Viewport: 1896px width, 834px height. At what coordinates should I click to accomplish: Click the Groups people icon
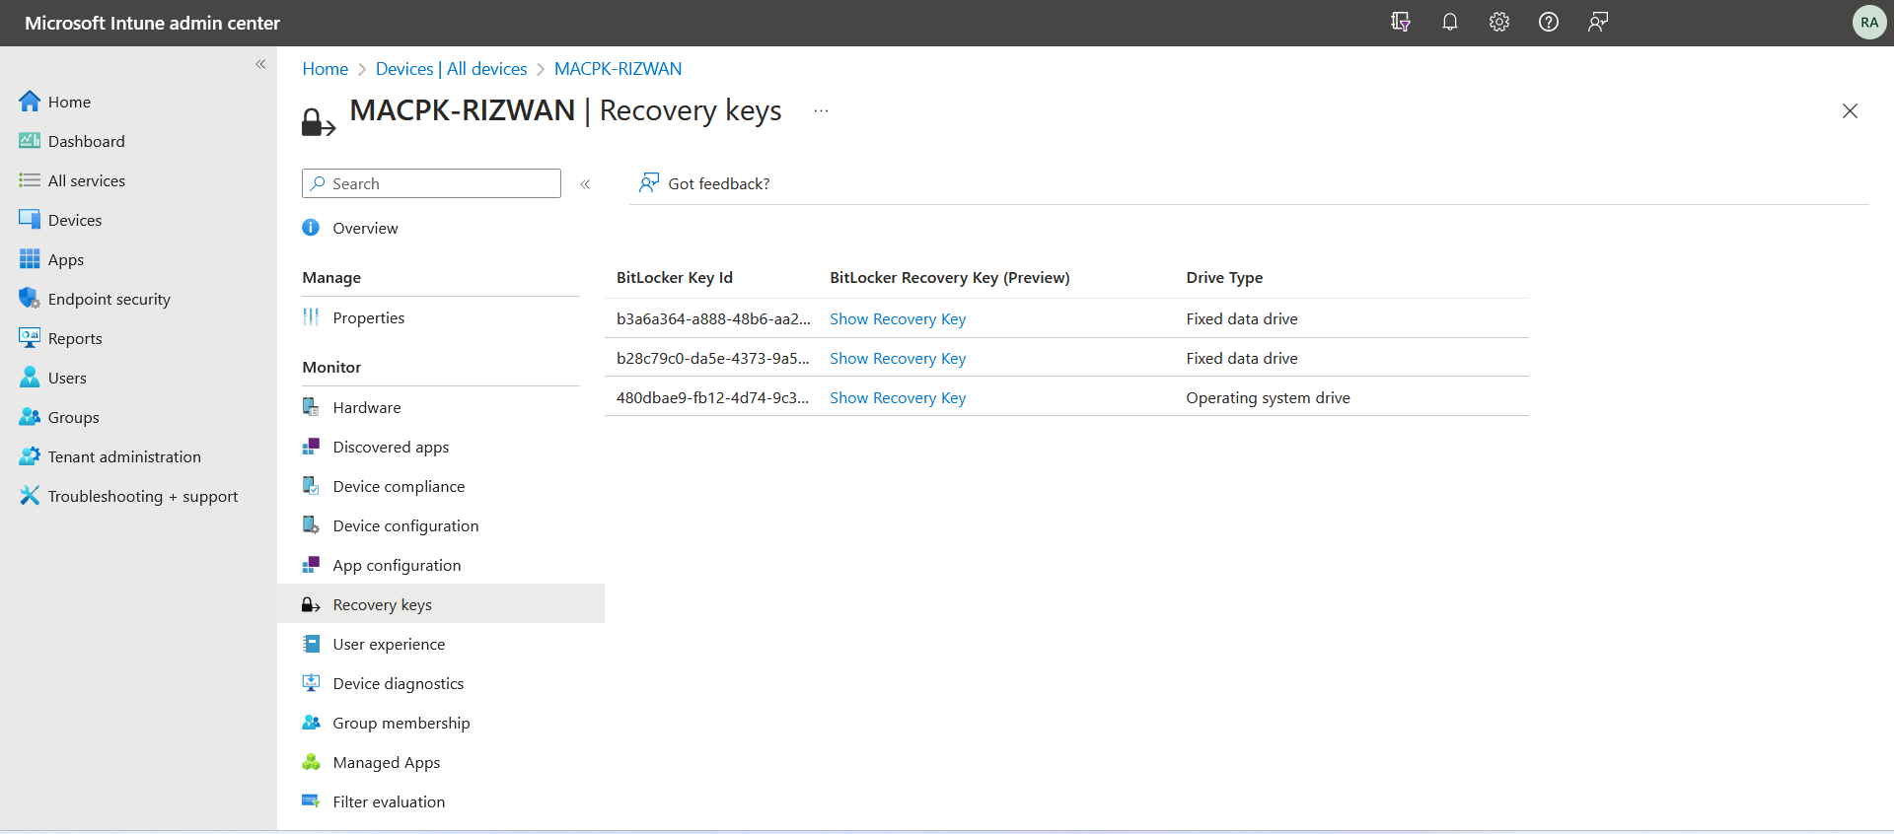tap(30, 416)
